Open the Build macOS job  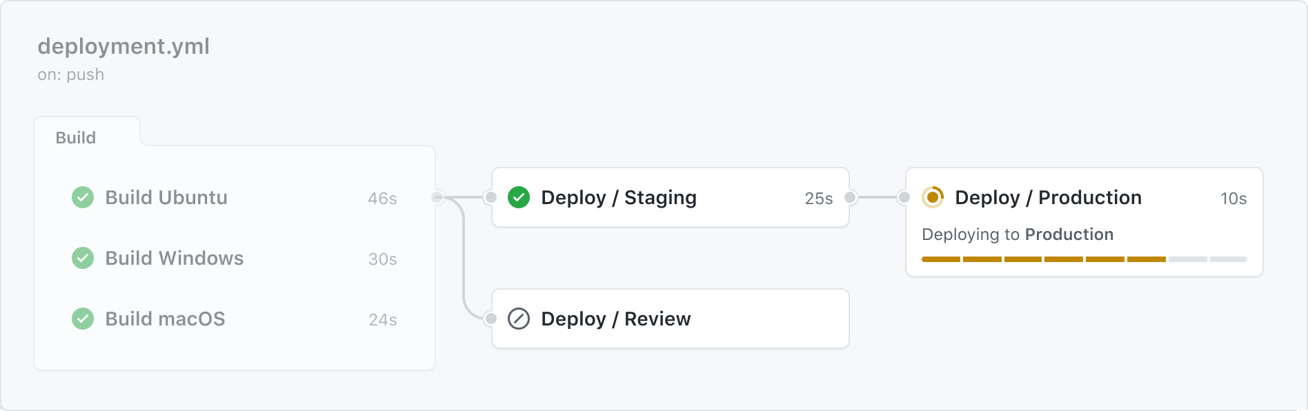tap(165, 319)
